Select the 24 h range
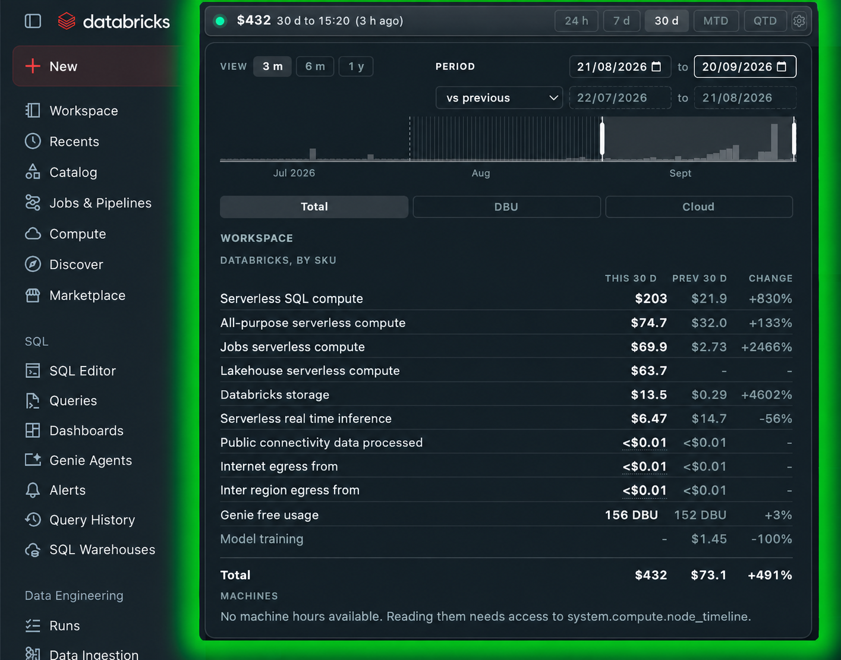The height and width of the screenshot is (660, 841). pyautogui.click(x=577, y=21)
